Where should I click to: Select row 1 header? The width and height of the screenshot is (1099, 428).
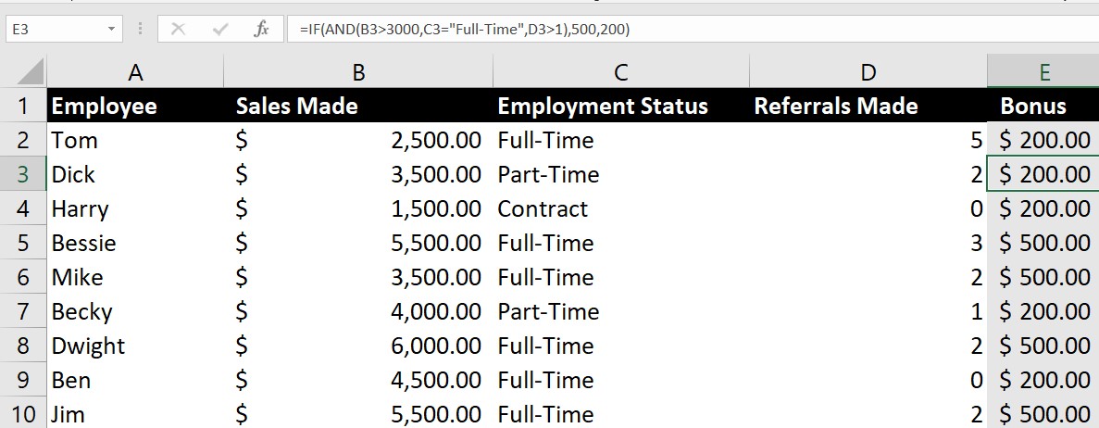pos(23,106)
